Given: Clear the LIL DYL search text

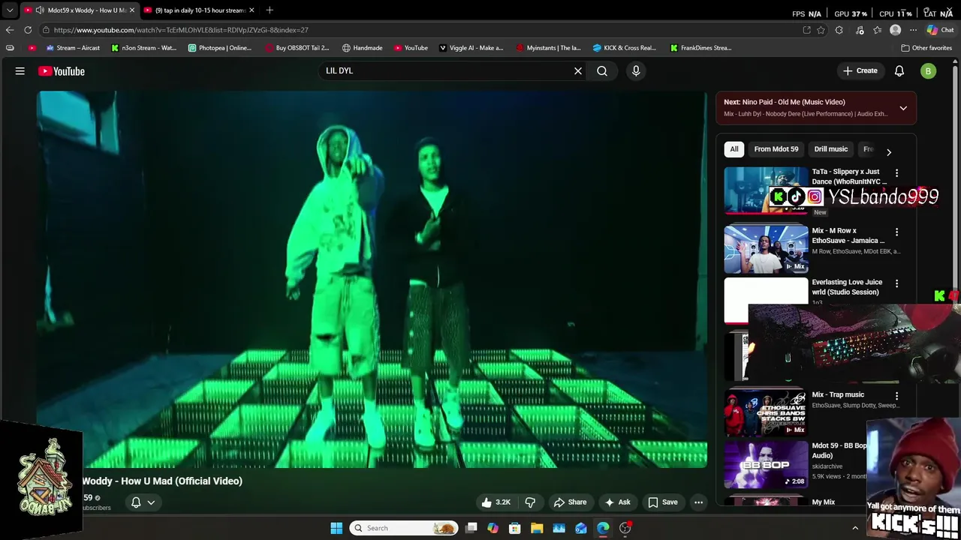Looking at the screenshot, I should [x=578, y=71].
